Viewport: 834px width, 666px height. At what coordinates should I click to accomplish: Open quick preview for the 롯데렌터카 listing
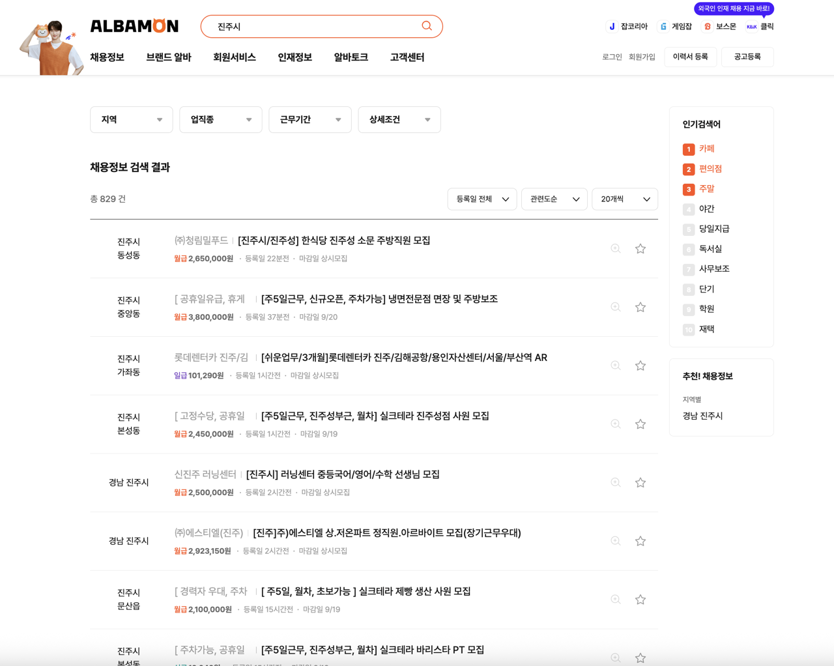click(615, 366)
